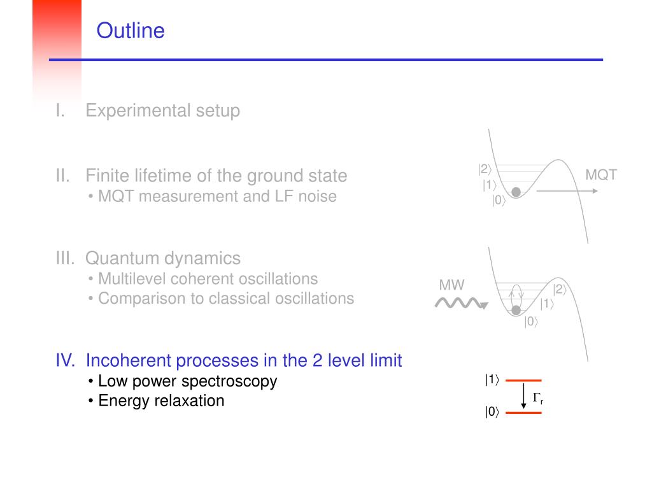Click Comparison to classical oscillations bullet

click(x=226, y=299)
